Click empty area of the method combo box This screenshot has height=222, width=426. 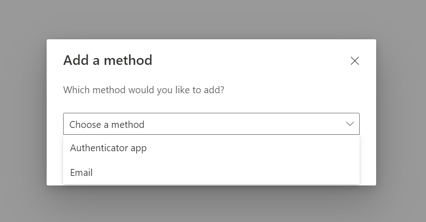click(244, 124)
